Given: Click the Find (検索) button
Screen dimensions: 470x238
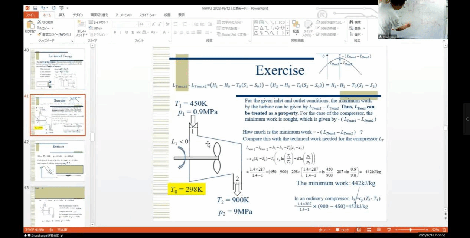Looking at the screenshot, I should pos(355,22).
